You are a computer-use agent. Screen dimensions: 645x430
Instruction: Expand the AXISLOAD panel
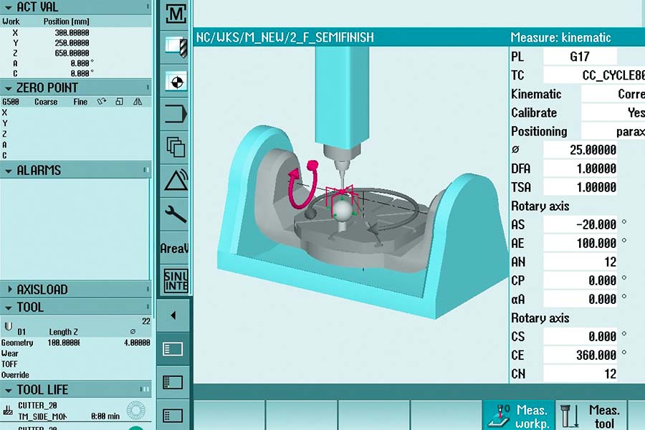click(9, 290)
